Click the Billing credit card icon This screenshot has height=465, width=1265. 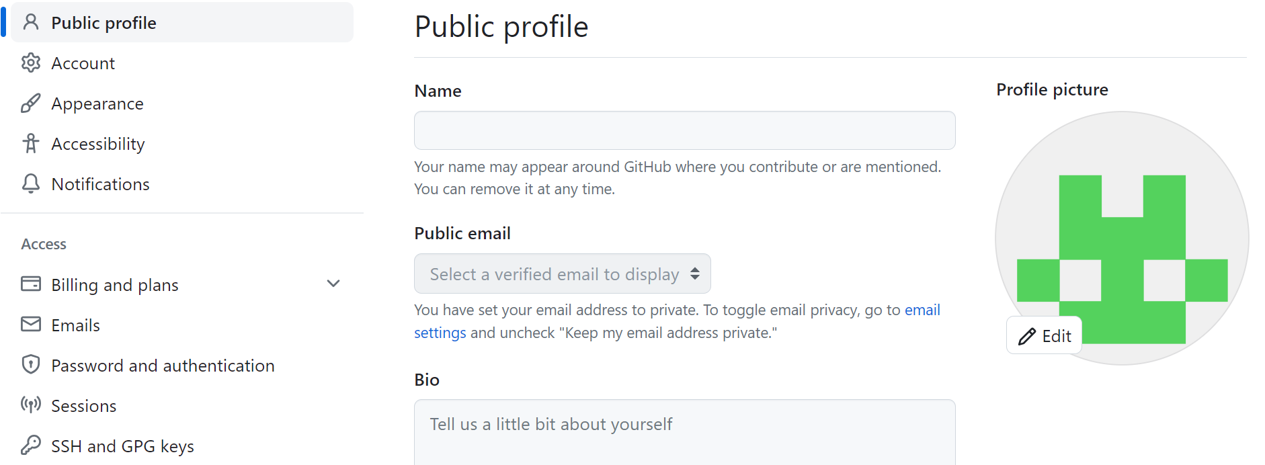click(31, 284)
